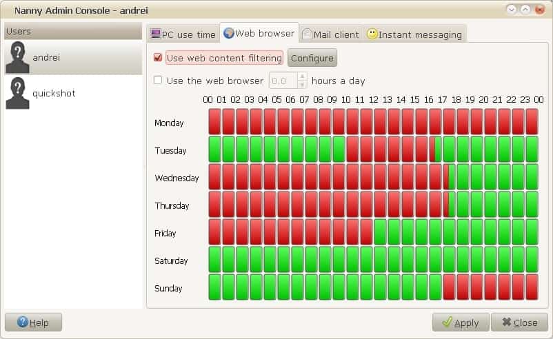Decrease hours a day with down arrow
This screenshot has width=553, height=339.
[x=301, y=84]
